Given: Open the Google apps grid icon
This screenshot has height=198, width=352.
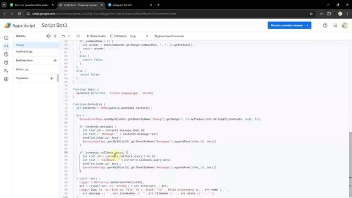Looking at the screenshot, I should point(335,25).
